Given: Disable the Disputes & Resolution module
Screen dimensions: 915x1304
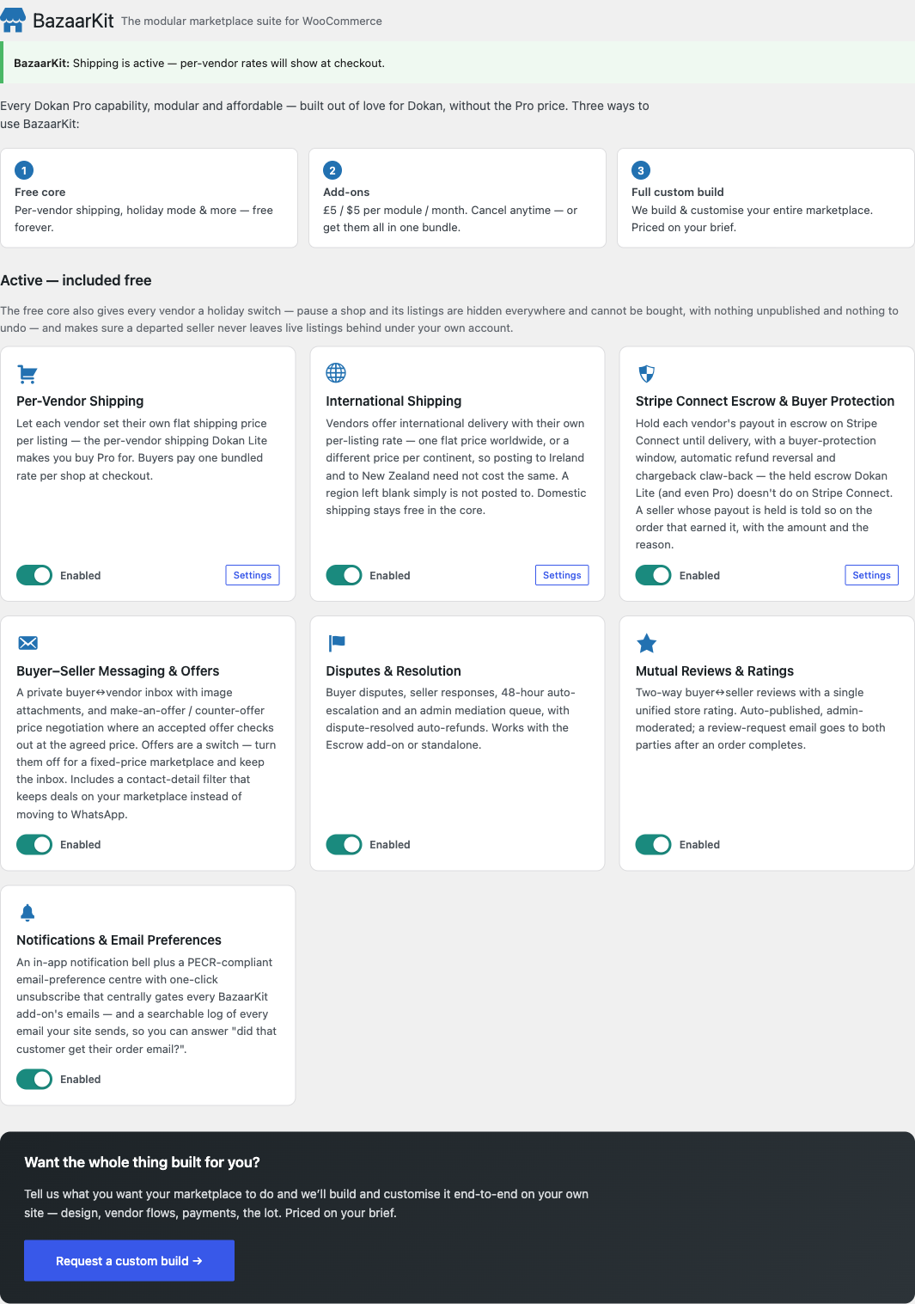Looking at the screenshot, I should coord(344,844).
